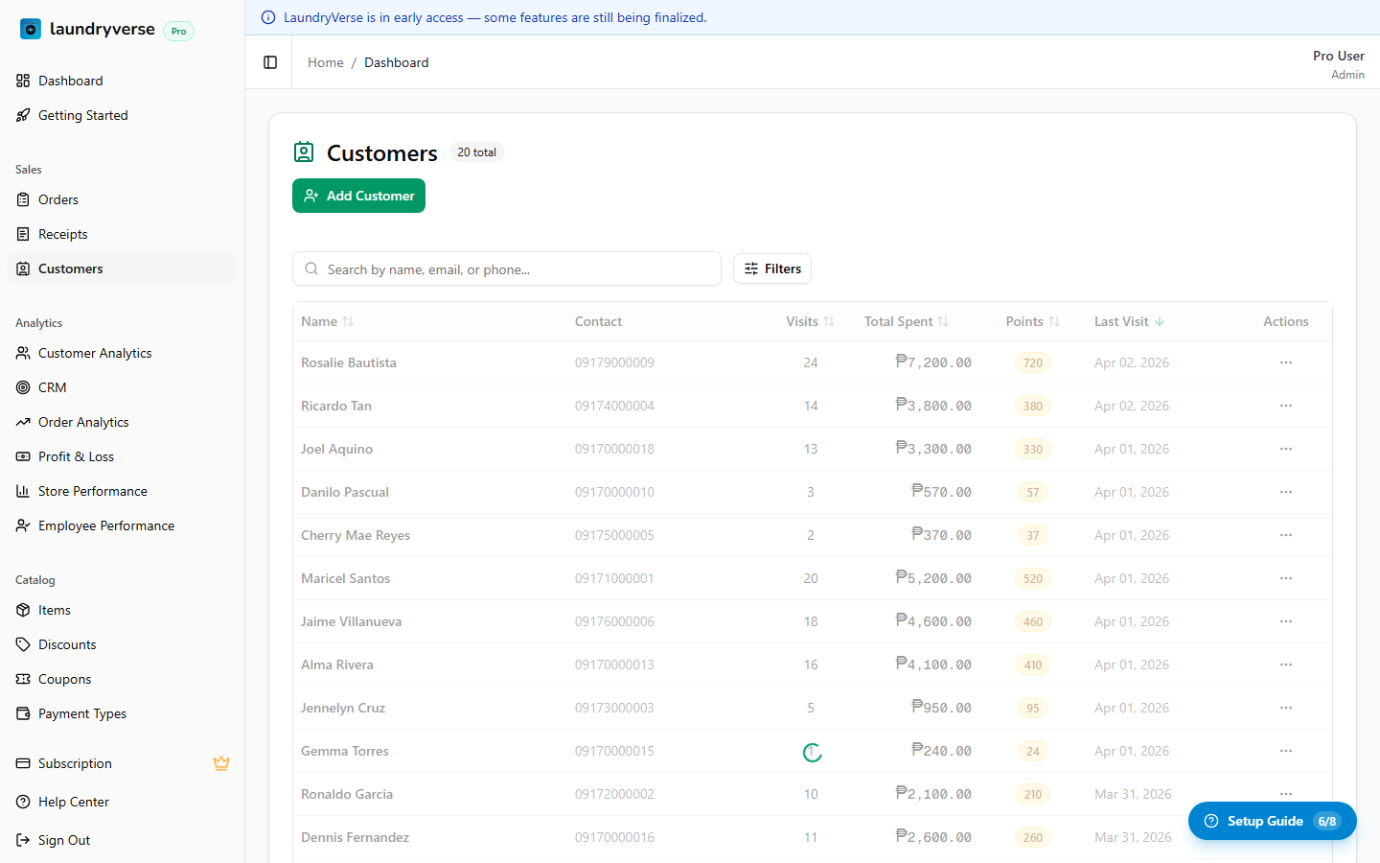The width and height of the screenshot is (1380, 863).
Task: Click the laundryverse logo icon
Action: point(31,29)
